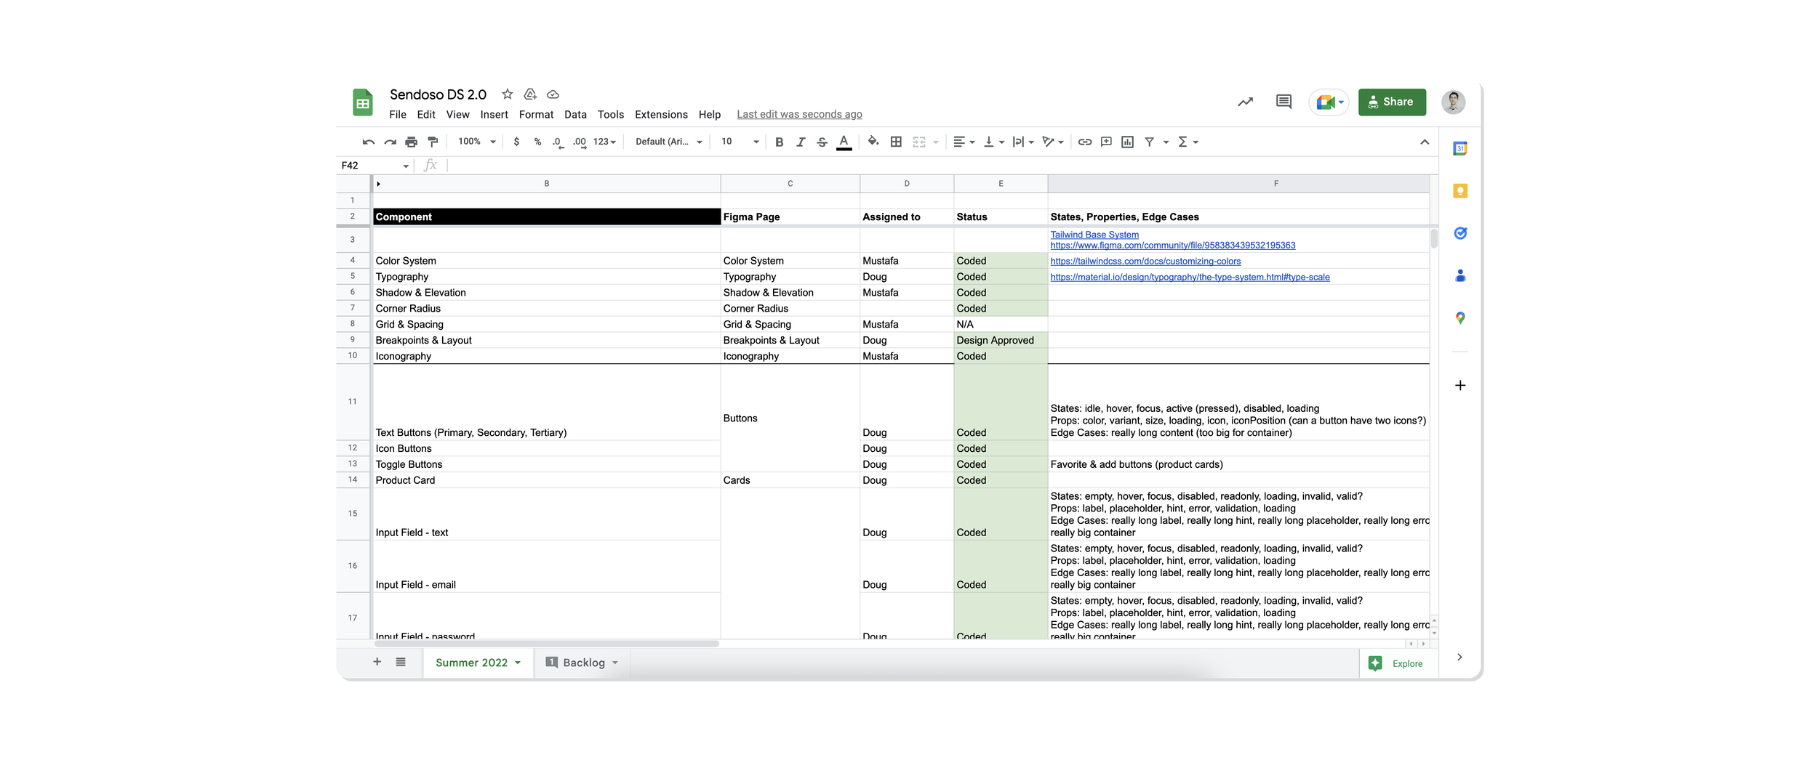The image size is (1818, 757).
Task: Click the Name box showing F42
Action: (x=375, y=166)
